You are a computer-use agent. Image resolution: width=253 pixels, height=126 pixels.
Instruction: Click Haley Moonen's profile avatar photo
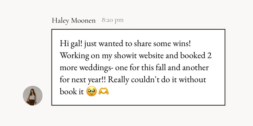(33, 96)
